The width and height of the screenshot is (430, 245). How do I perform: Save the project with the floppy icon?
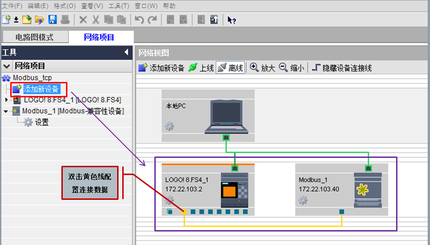tap(53, 20)
